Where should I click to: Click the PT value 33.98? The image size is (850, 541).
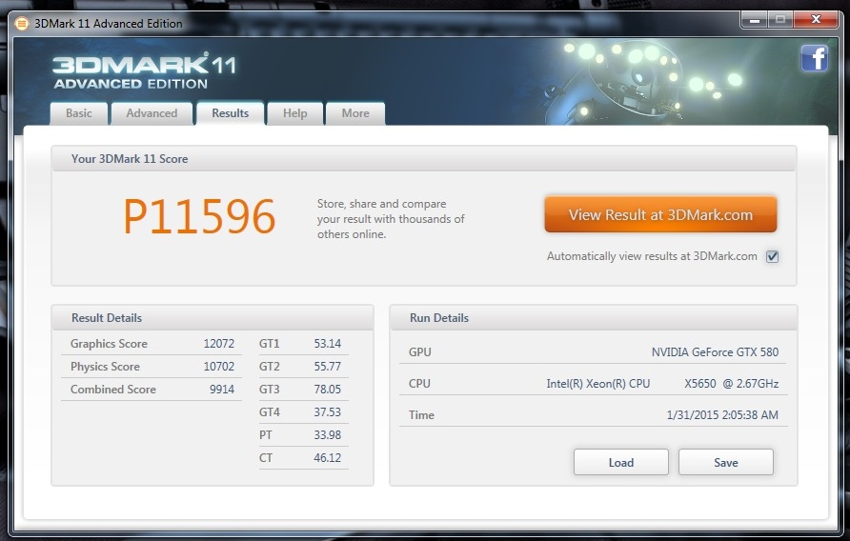point(328,434)
